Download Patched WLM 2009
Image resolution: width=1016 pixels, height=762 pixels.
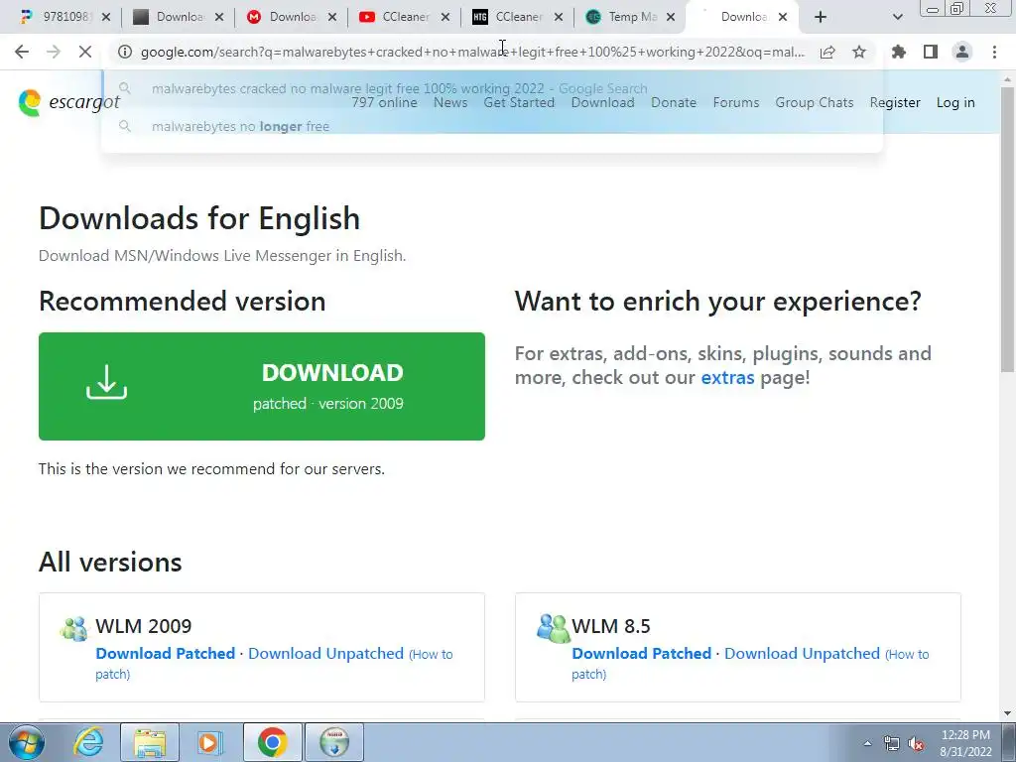166,653
